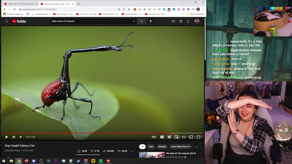Open the YouTube hamburger guide menu
The width and height of the screenshot is (292, 164).
pos(7,21)
